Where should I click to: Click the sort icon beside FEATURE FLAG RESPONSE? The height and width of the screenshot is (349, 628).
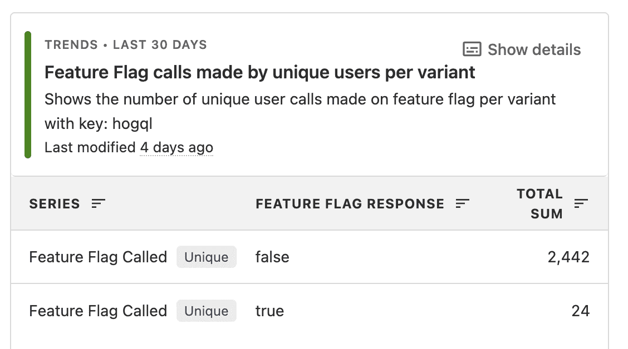click(462, 204)
